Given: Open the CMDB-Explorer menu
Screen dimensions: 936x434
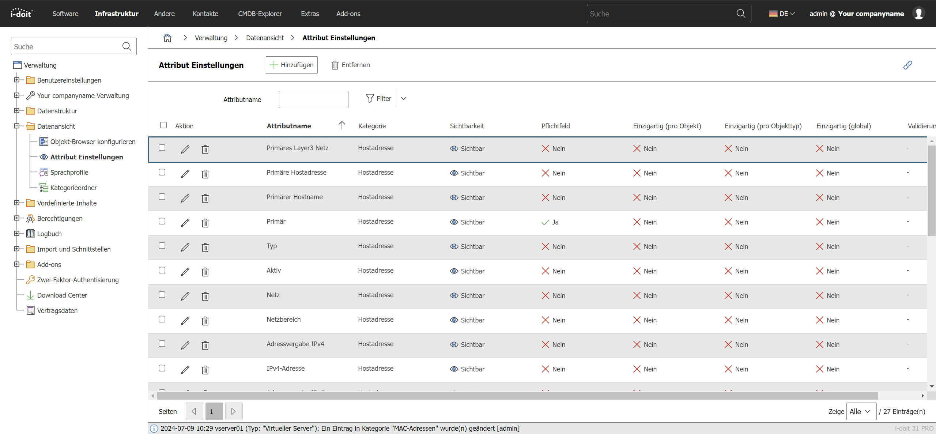Looking at the screenshot, I should [x=260, y=14].
